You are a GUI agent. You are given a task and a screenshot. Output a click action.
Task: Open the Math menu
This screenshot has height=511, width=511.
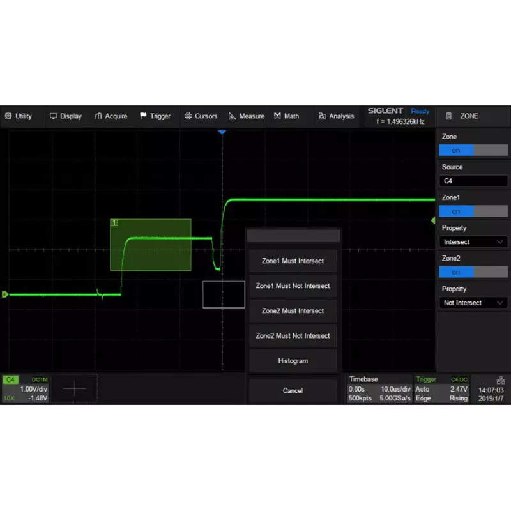tap(286, 116)
